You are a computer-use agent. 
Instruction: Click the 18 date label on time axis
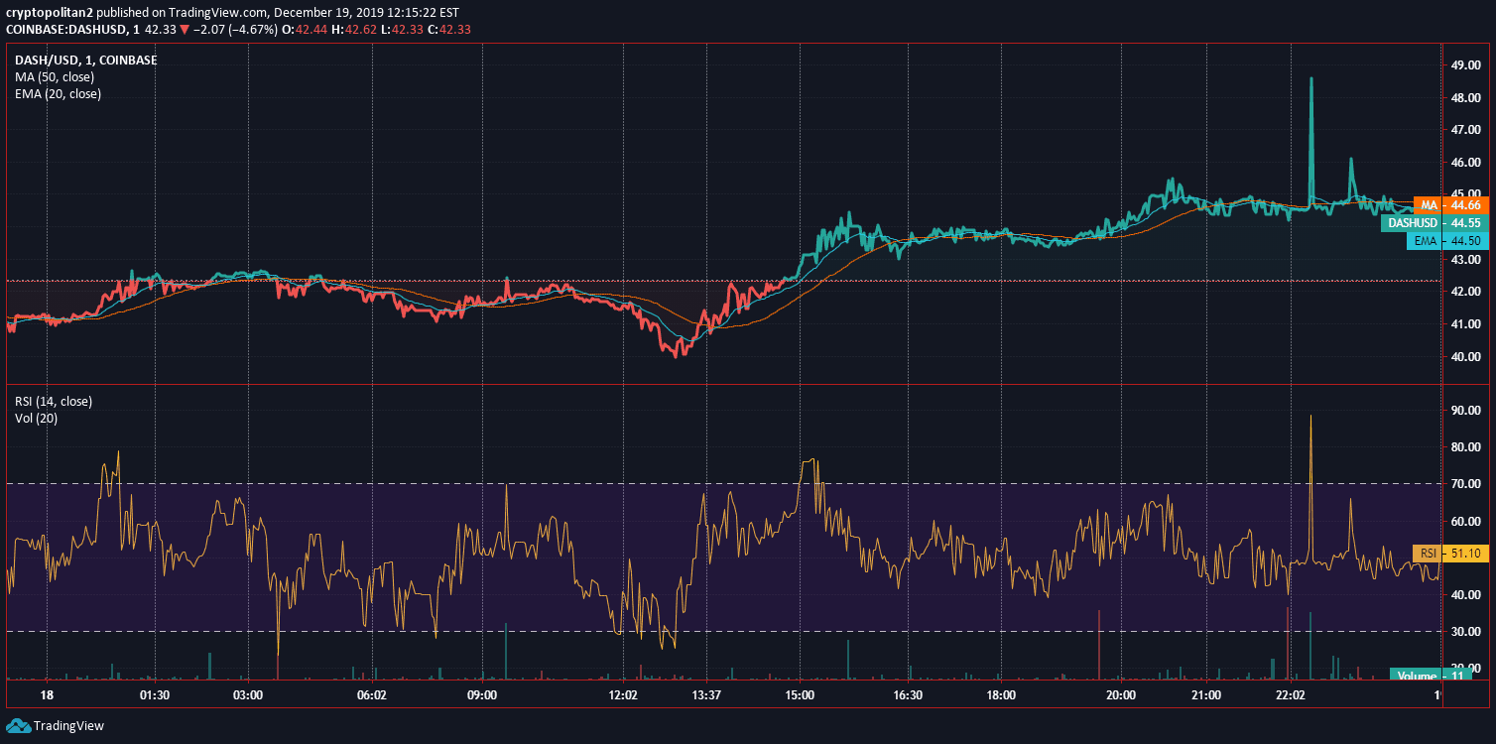click(47, 695)
